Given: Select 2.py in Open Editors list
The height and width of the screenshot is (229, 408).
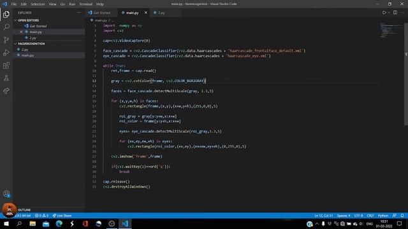Looking at the screenshot, I should coord(33,38).
